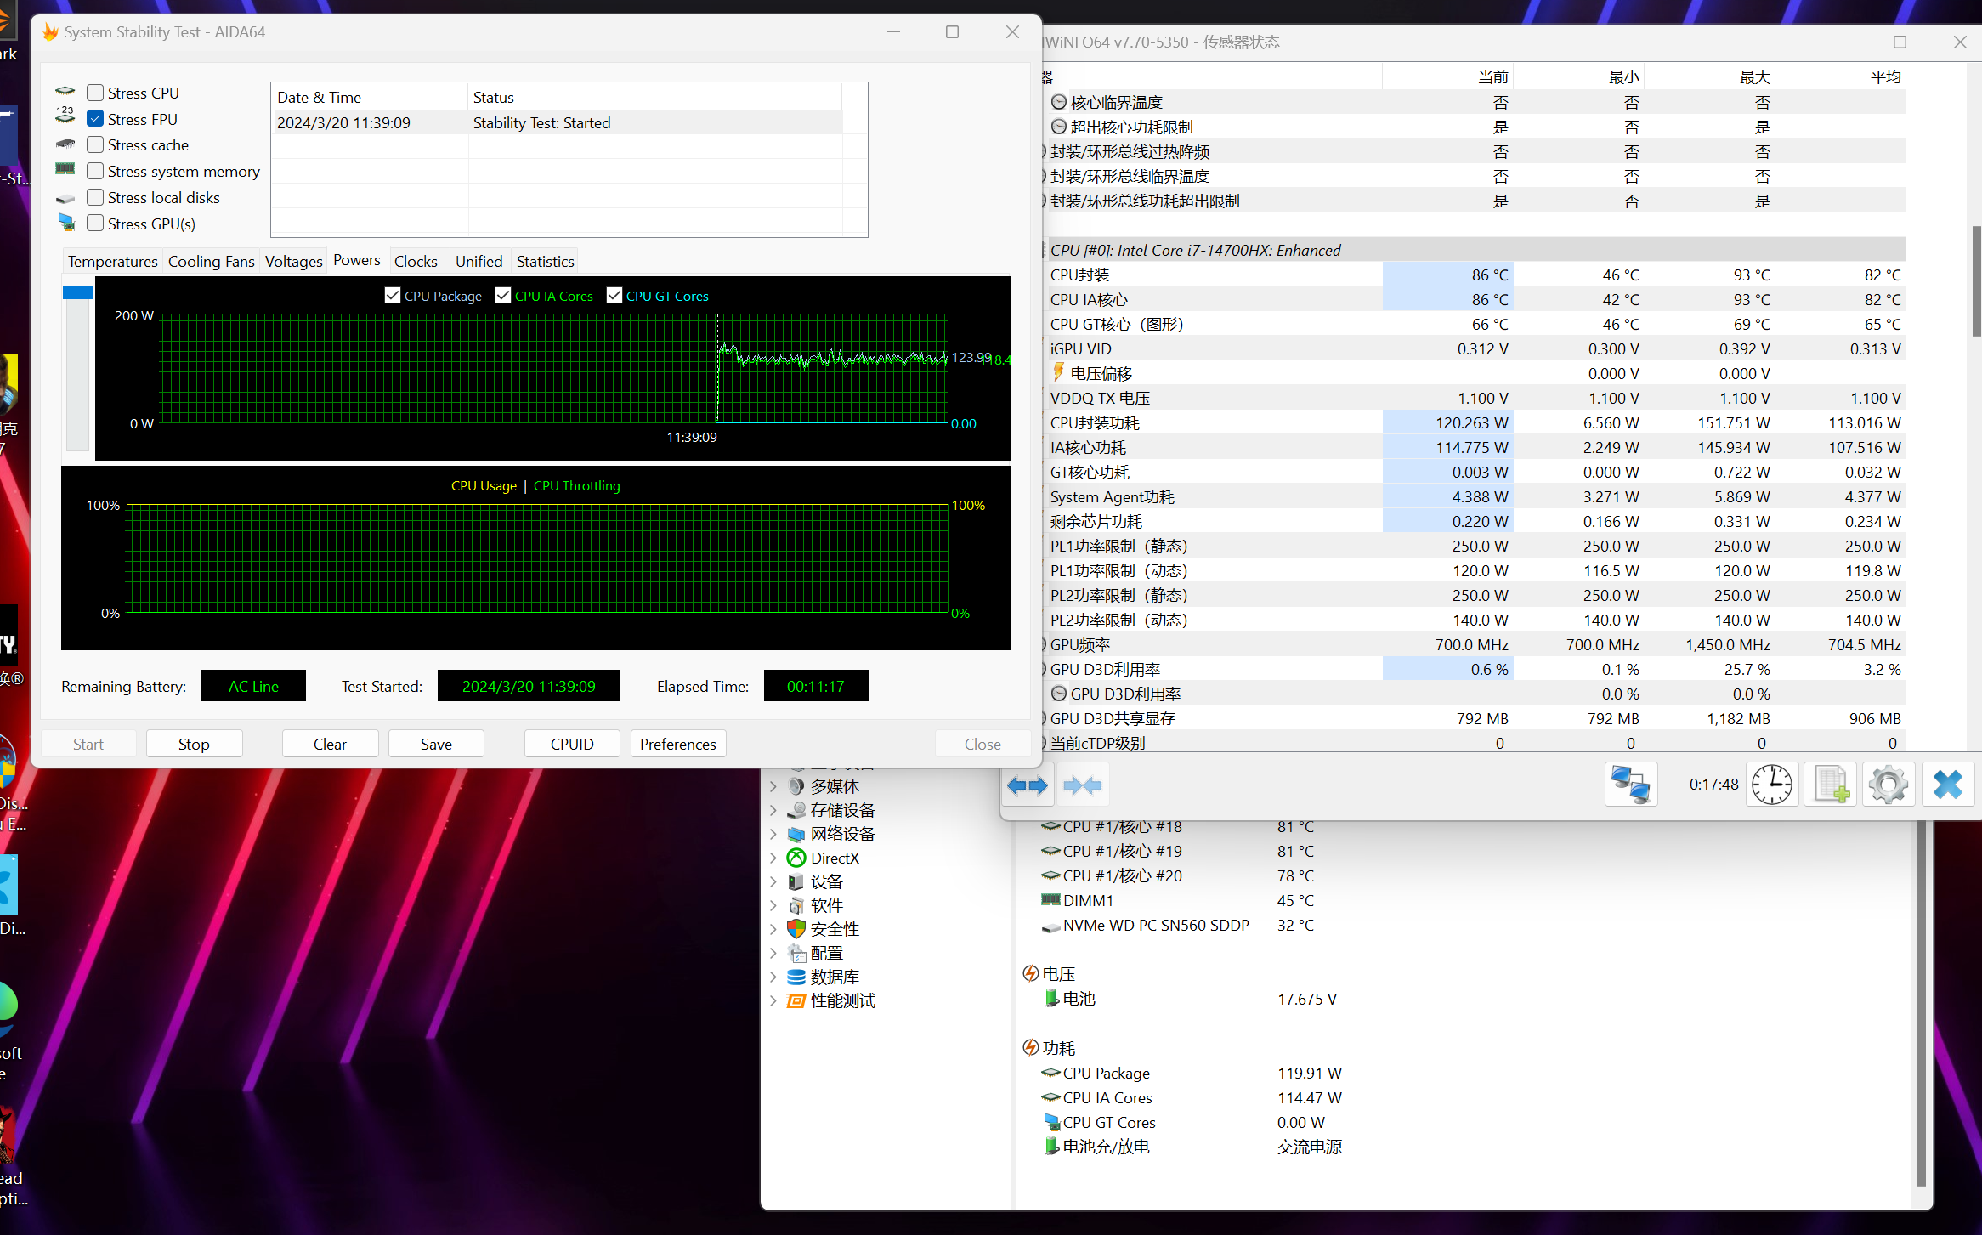Click the AIDA64 flame title icon
Viewport: 1982px width, 1235px height.
pos(50,32)
